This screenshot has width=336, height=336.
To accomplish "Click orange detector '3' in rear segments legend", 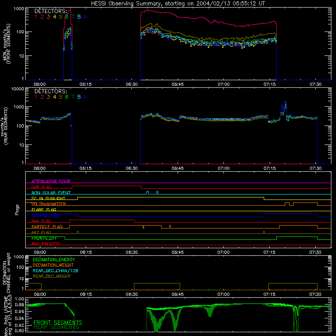I will point(48,97).
